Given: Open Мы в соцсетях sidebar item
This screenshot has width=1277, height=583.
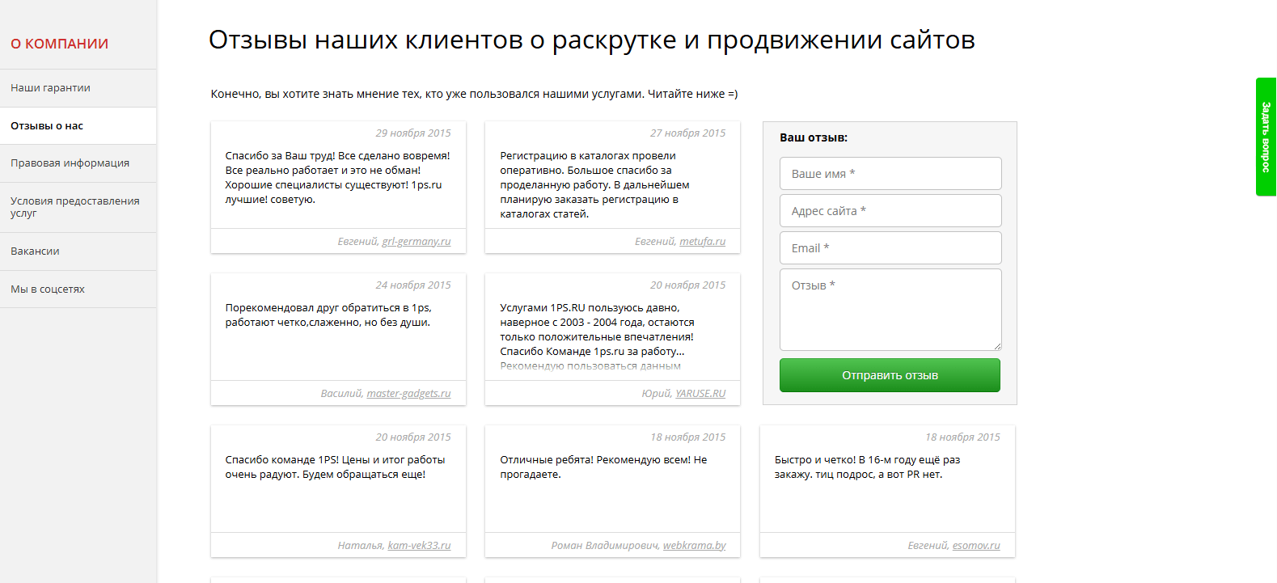Looking at the screenshot, I should pos(78,289).
